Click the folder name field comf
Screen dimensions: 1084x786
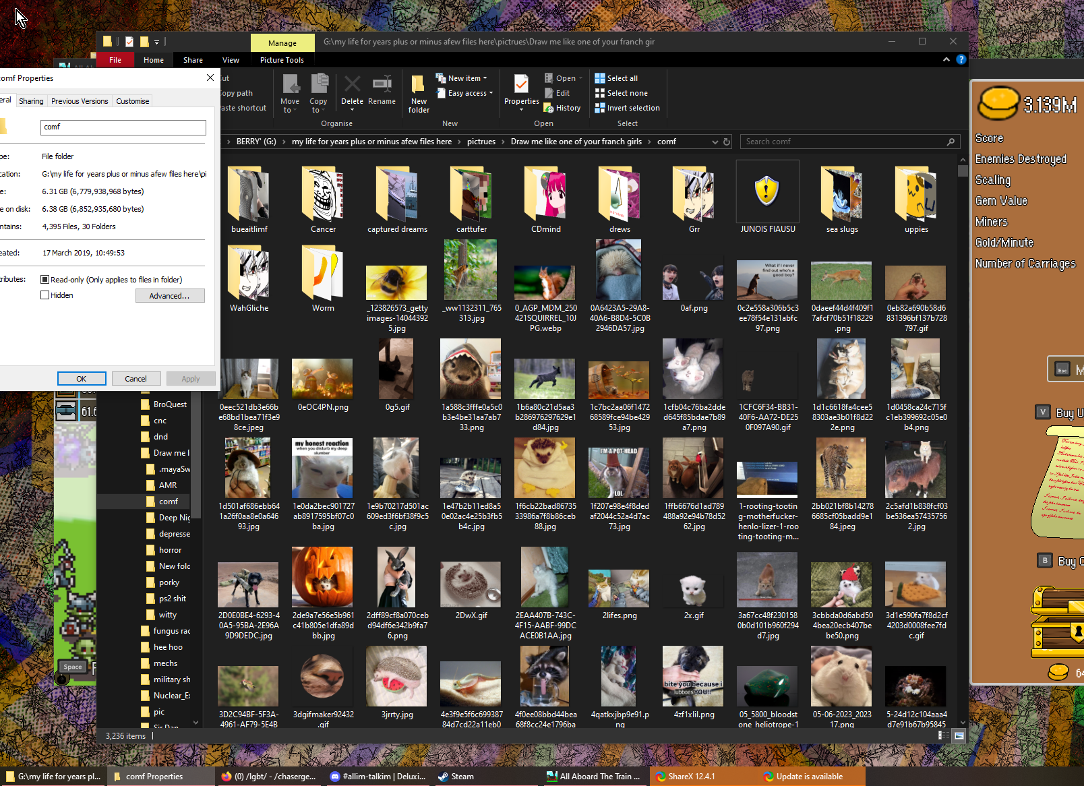(x=123, y=127)
